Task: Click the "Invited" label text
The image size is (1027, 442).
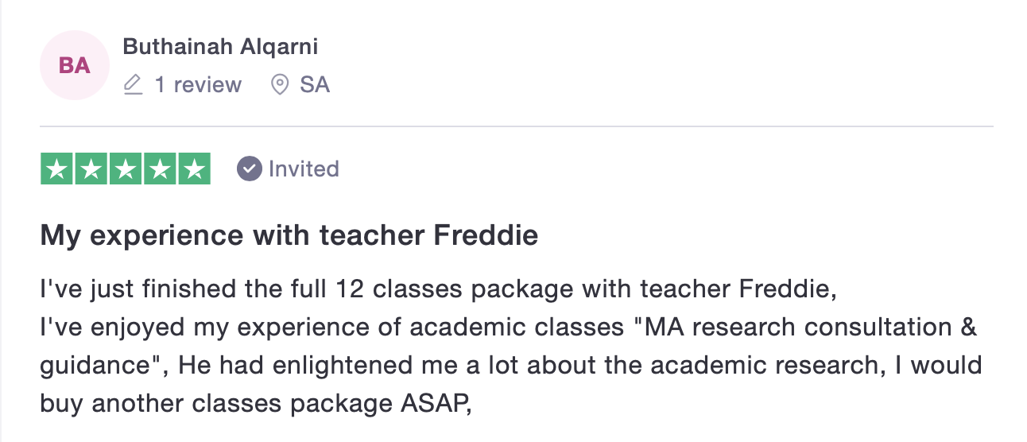Action: [x=304, y=169]
